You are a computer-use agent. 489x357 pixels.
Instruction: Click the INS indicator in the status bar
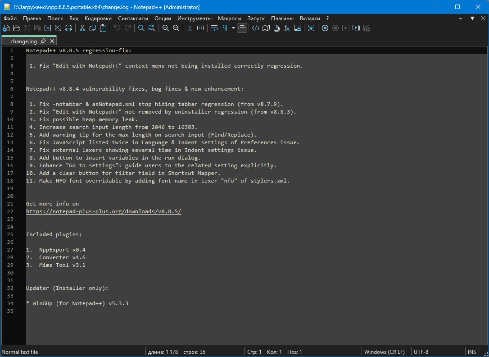click(x=471, y=352)
